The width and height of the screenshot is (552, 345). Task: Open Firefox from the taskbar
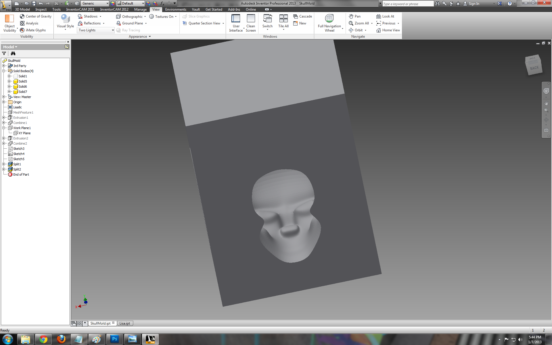point(61,340)
